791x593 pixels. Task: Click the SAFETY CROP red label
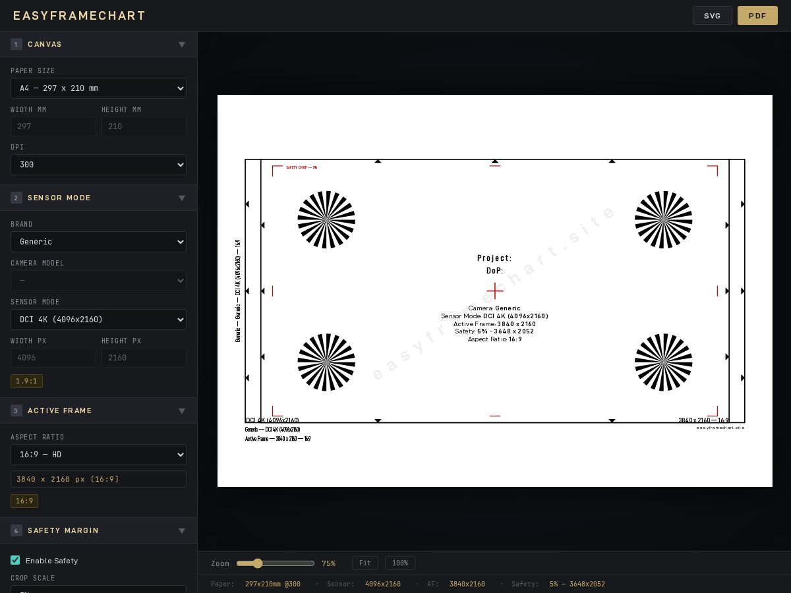(302, 167)
